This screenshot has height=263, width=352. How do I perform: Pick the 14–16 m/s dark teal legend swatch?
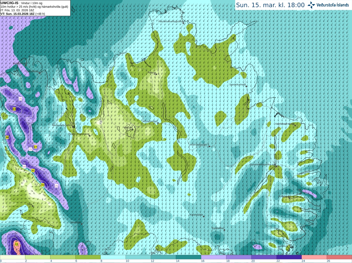pyautogui.click(x=189, y=257)
